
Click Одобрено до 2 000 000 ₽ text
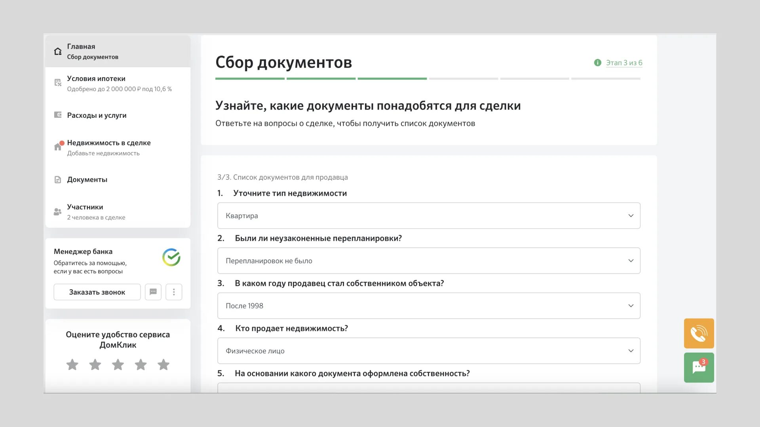click(x=104, y=89)
